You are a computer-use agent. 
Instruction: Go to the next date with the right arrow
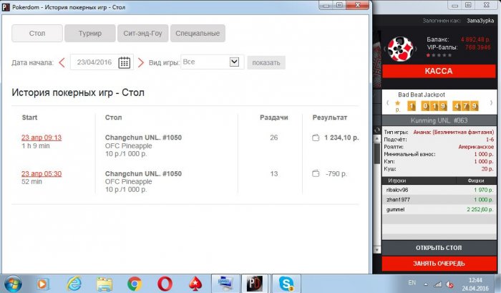140,62
